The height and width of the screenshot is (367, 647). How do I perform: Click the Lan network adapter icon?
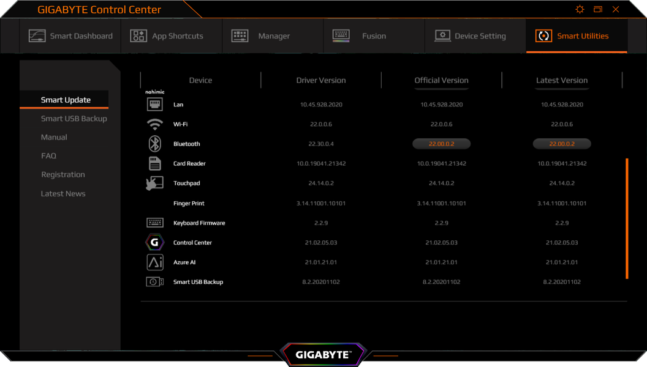[155, 104]
